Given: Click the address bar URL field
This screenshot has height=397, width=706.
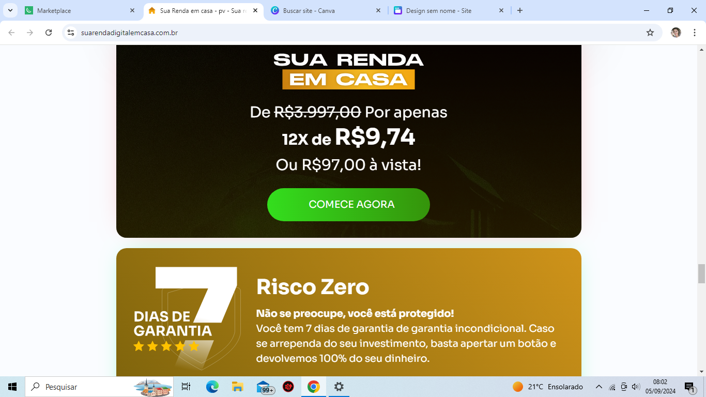Looking at the screenshot, I should 357,33.
